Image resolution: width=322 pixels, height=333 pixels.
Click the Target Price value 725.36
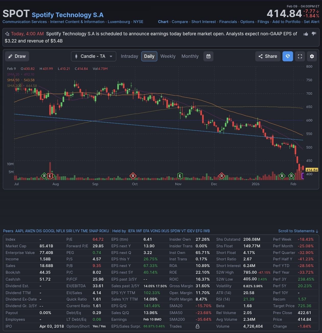coord(305,306)
